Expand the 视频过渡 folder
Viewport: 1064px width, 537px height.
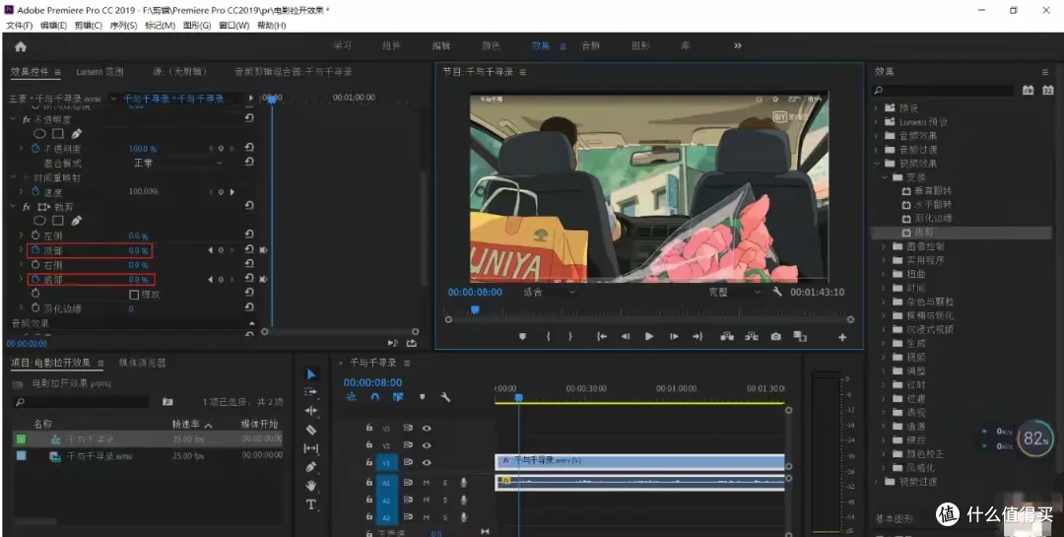pos(876,482)
